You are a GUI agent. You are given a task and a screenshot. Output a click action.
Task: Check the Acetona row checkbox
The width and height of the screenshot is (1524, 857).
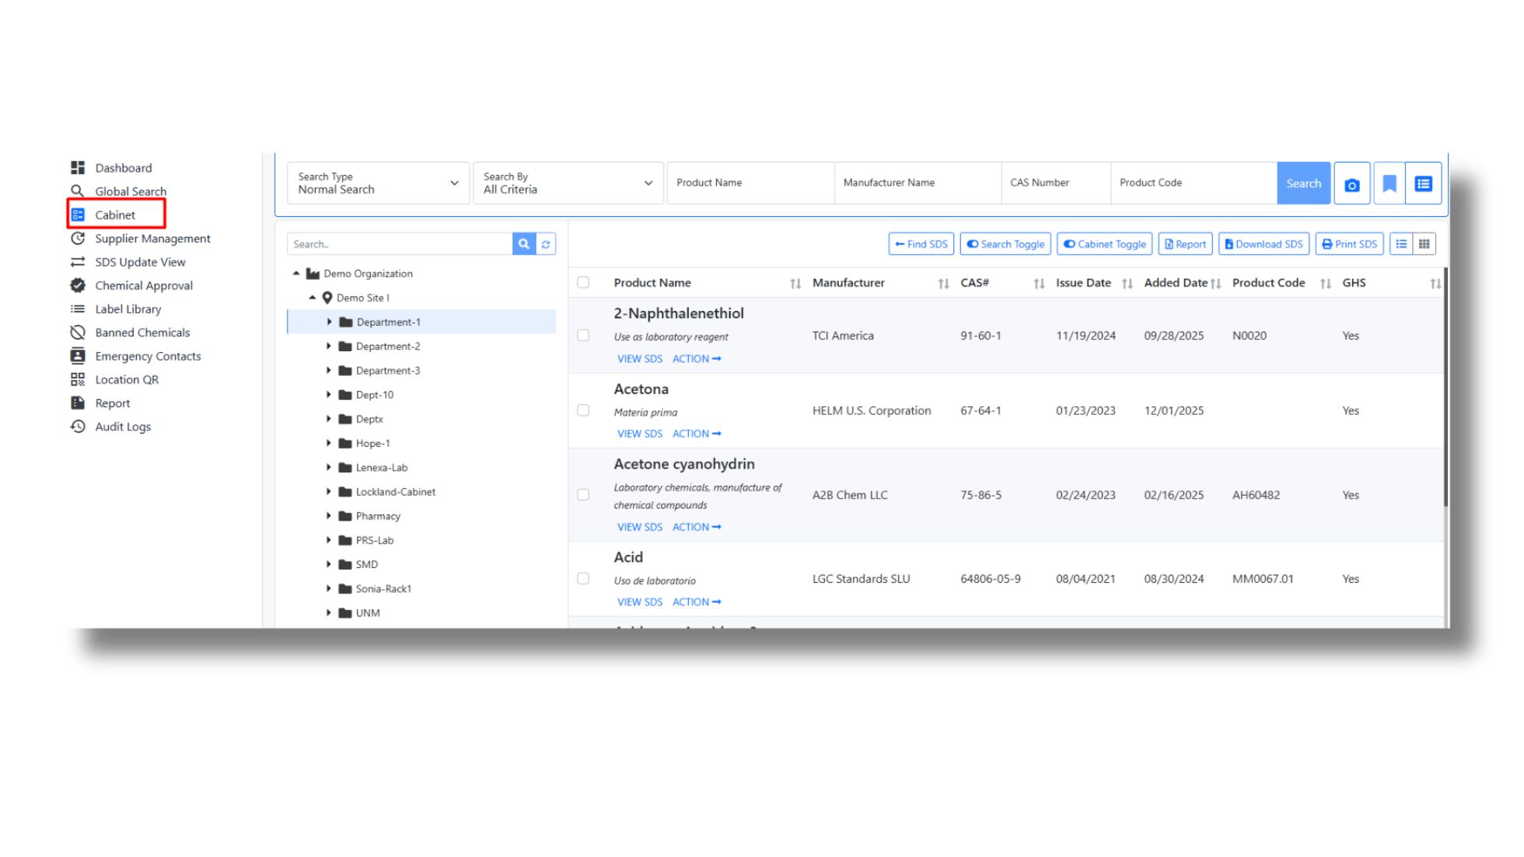[x=583, y=410]
